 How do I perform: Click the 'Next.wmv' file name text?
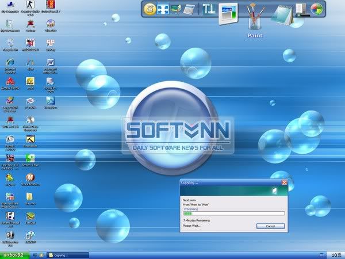tap(189, 200)
